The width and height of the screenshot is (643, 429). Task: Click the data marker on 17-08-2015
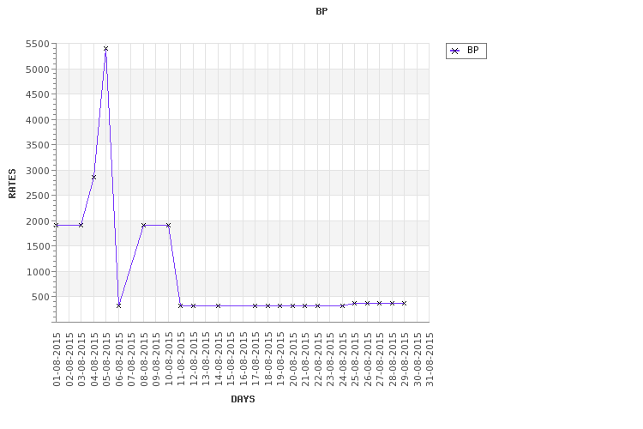click(255, 305)
